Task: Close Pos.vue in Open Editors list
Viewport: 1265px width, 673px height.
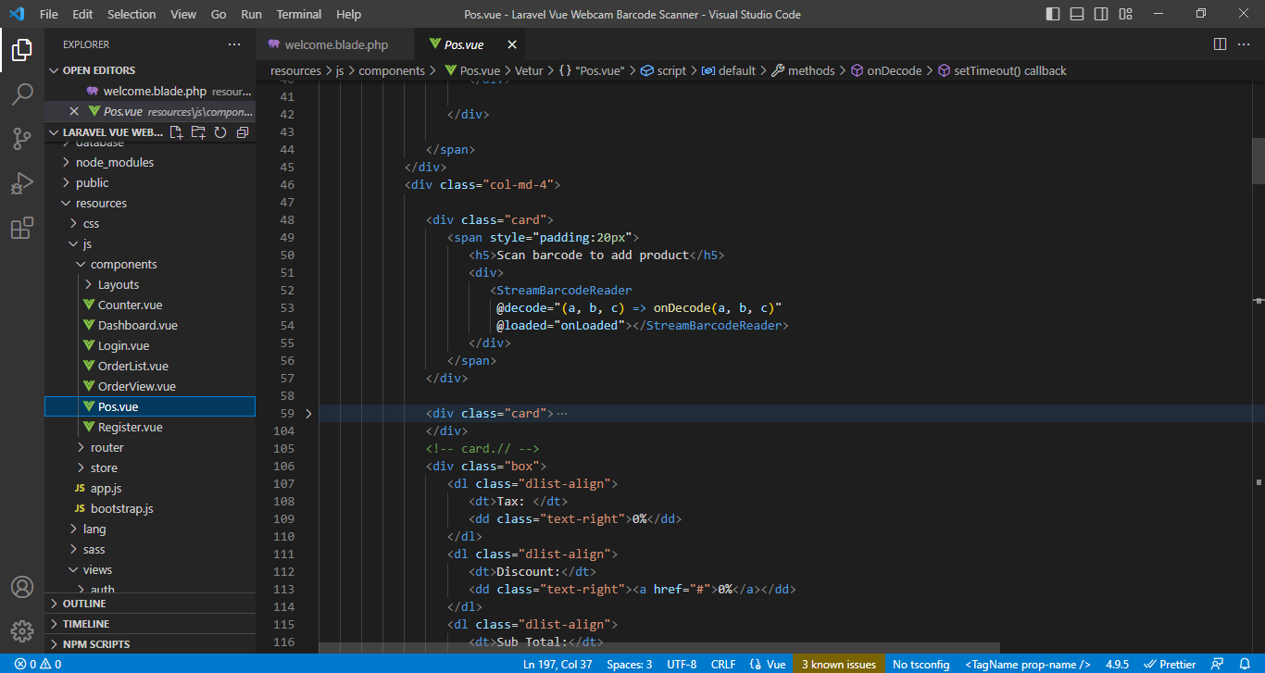Action: [74, 111]
